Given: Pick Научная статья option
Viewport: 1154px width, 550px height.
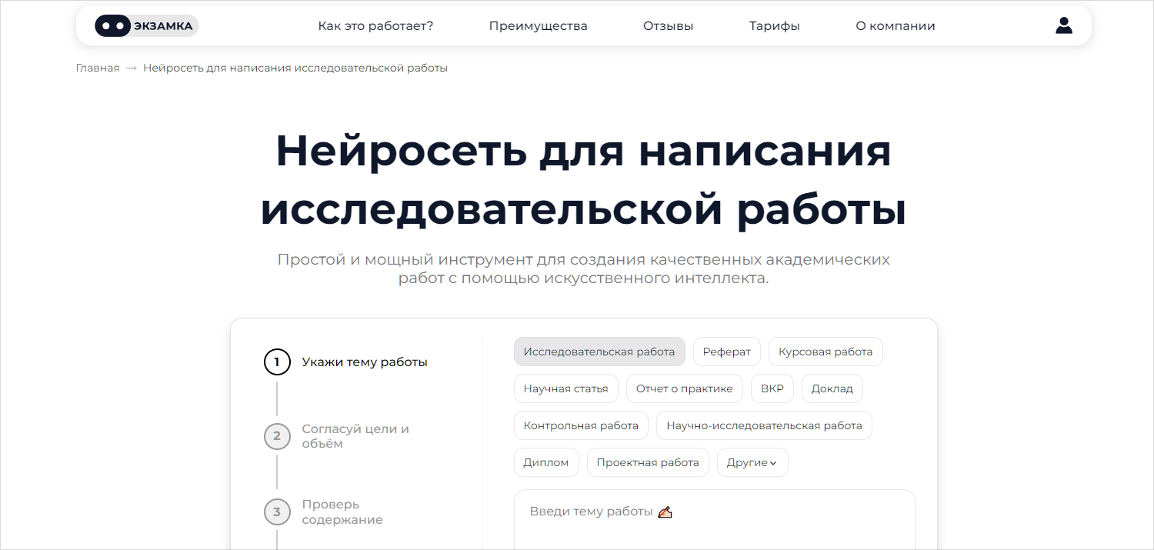Looking at the screenshot, I should tap(565, 388).
